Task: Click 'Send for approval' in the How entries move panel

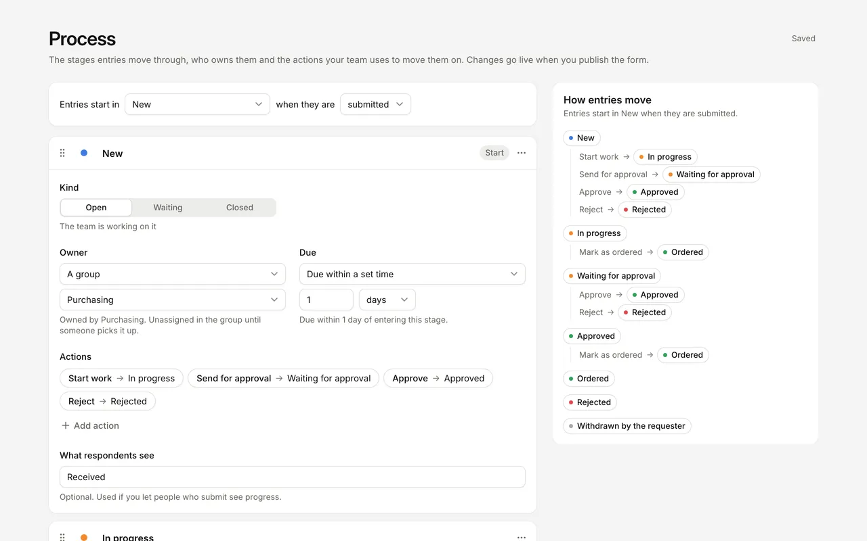Action: [x=613, y=174]
